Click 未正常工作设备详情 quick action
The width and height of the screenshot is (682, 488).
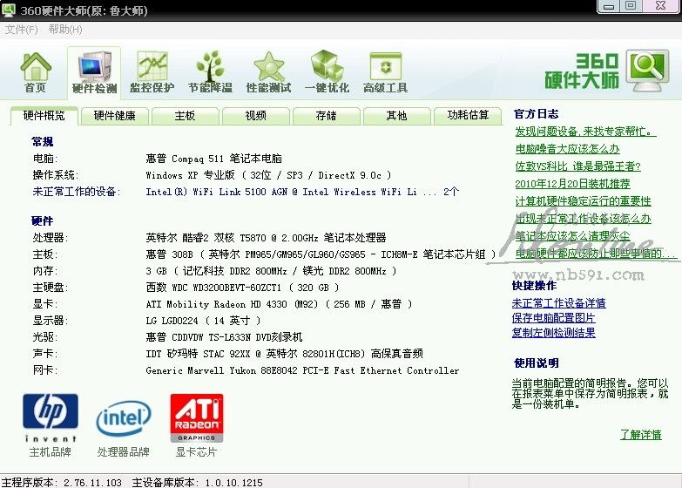(558, 303)
